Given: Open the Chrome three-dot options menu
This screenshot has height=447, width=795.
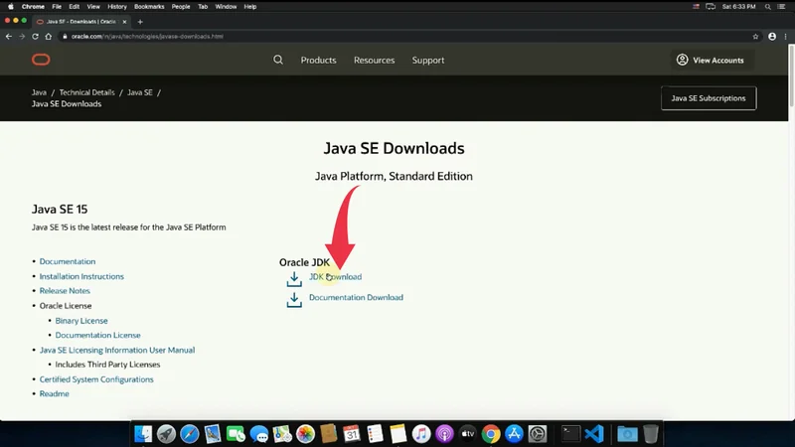Looking at the screenshot, I should pos(786,36).
